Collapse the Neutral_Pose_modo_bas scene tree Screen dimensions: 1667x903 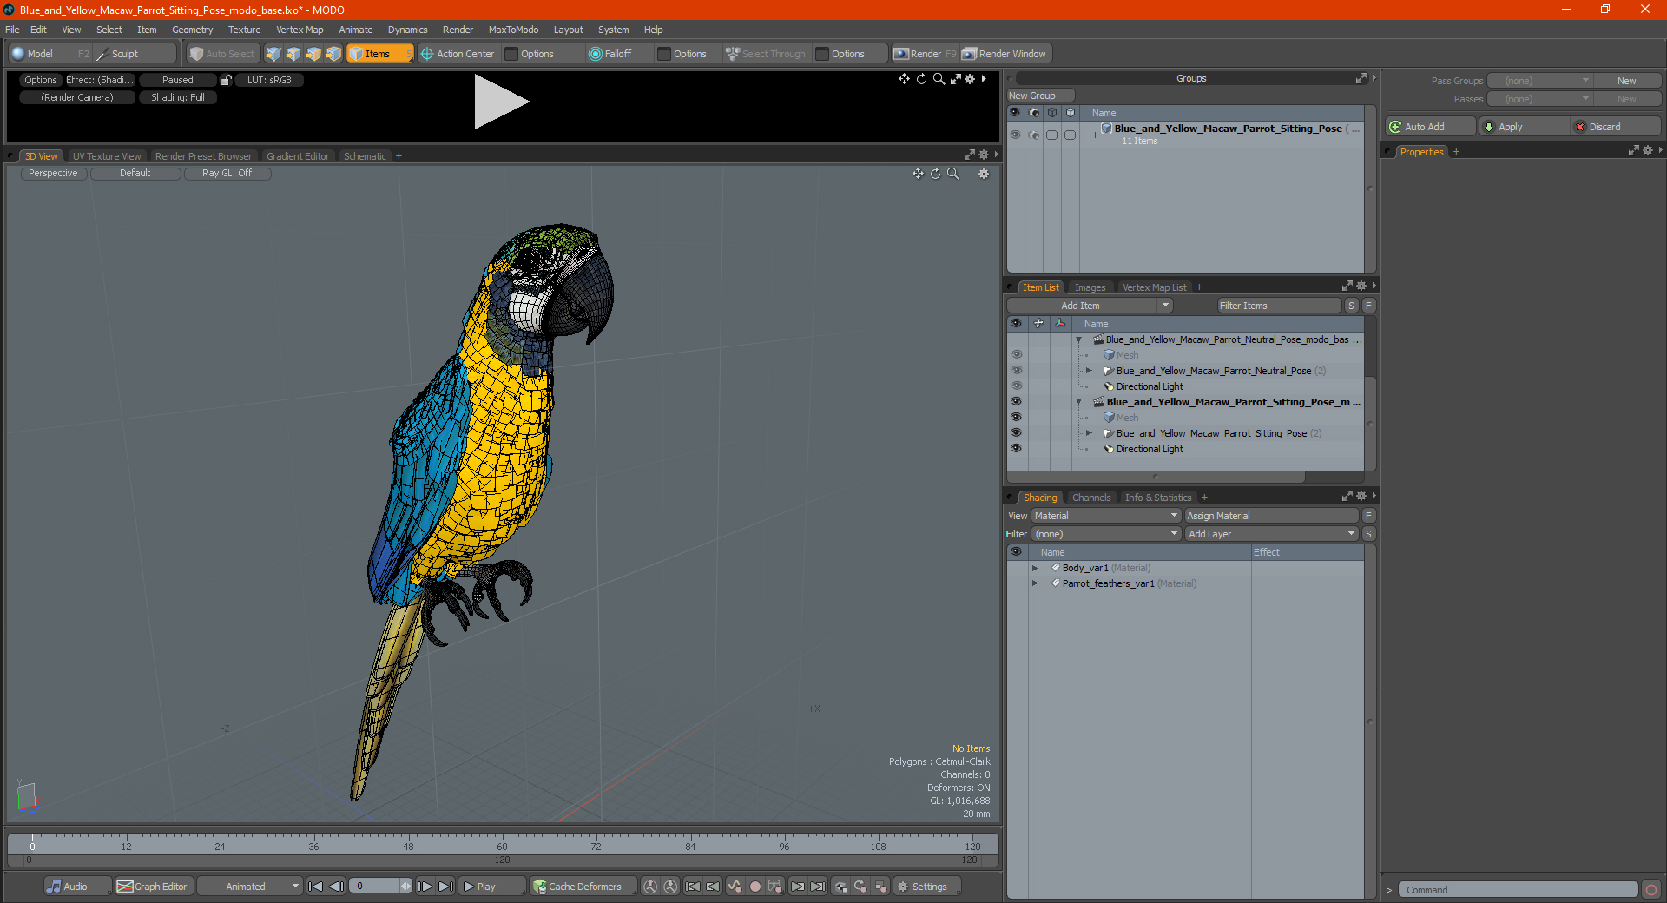point(1079,339)
